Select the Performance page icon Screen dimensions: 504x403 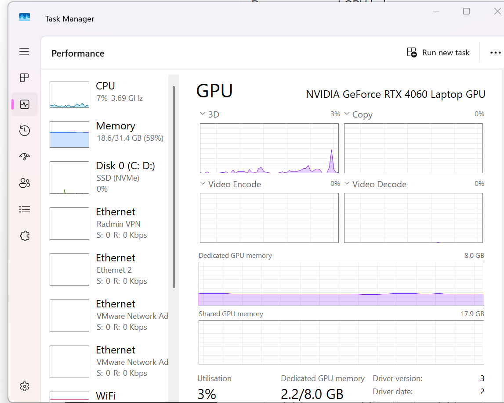(25, 104)
